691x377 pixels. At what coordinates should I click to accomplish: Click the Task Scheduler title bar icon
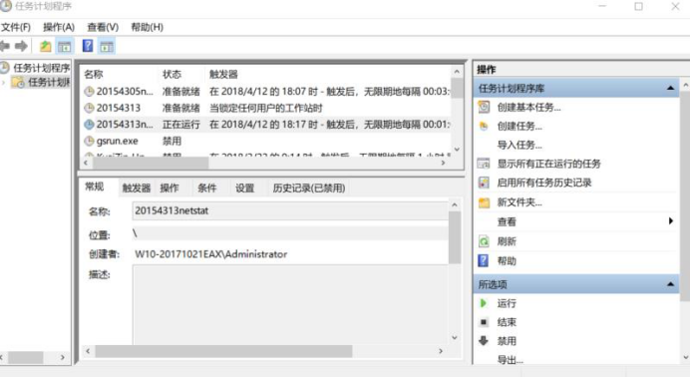5,6
